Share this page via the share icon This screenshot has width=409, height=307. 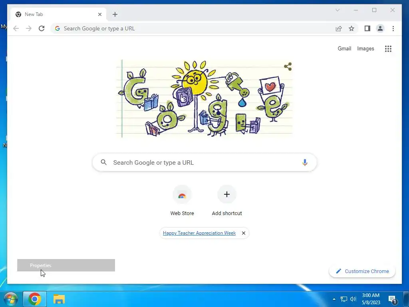coord(339,28)
